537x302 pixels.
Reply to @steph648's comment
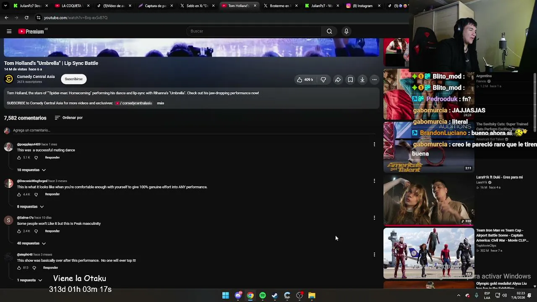[50, 268]
